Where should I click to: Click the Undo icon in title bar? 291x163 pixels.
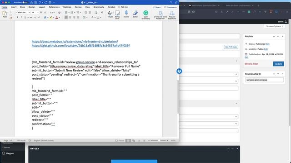click(x=40, y=2)
